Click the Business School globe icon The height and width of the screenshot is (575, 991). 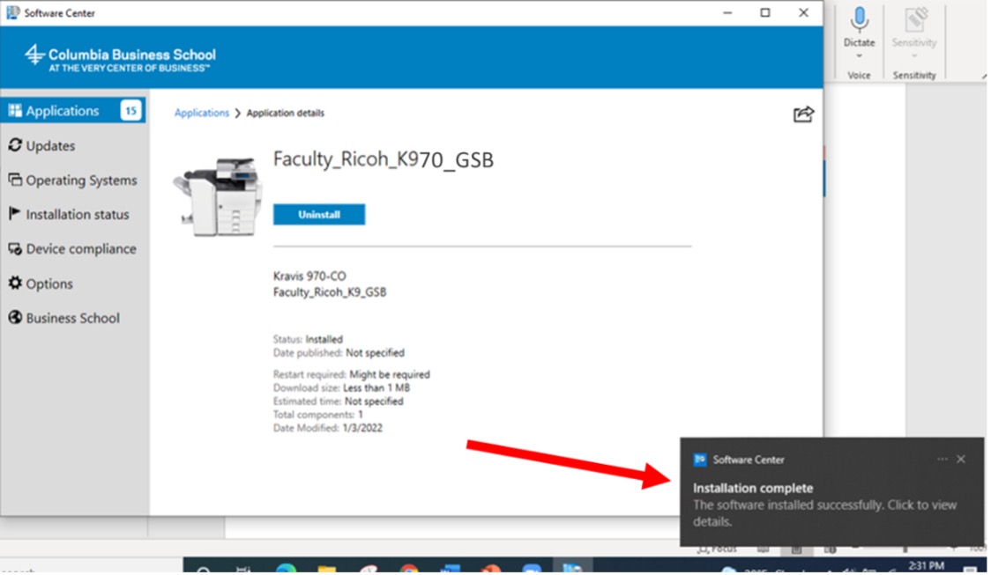point(14,318)
